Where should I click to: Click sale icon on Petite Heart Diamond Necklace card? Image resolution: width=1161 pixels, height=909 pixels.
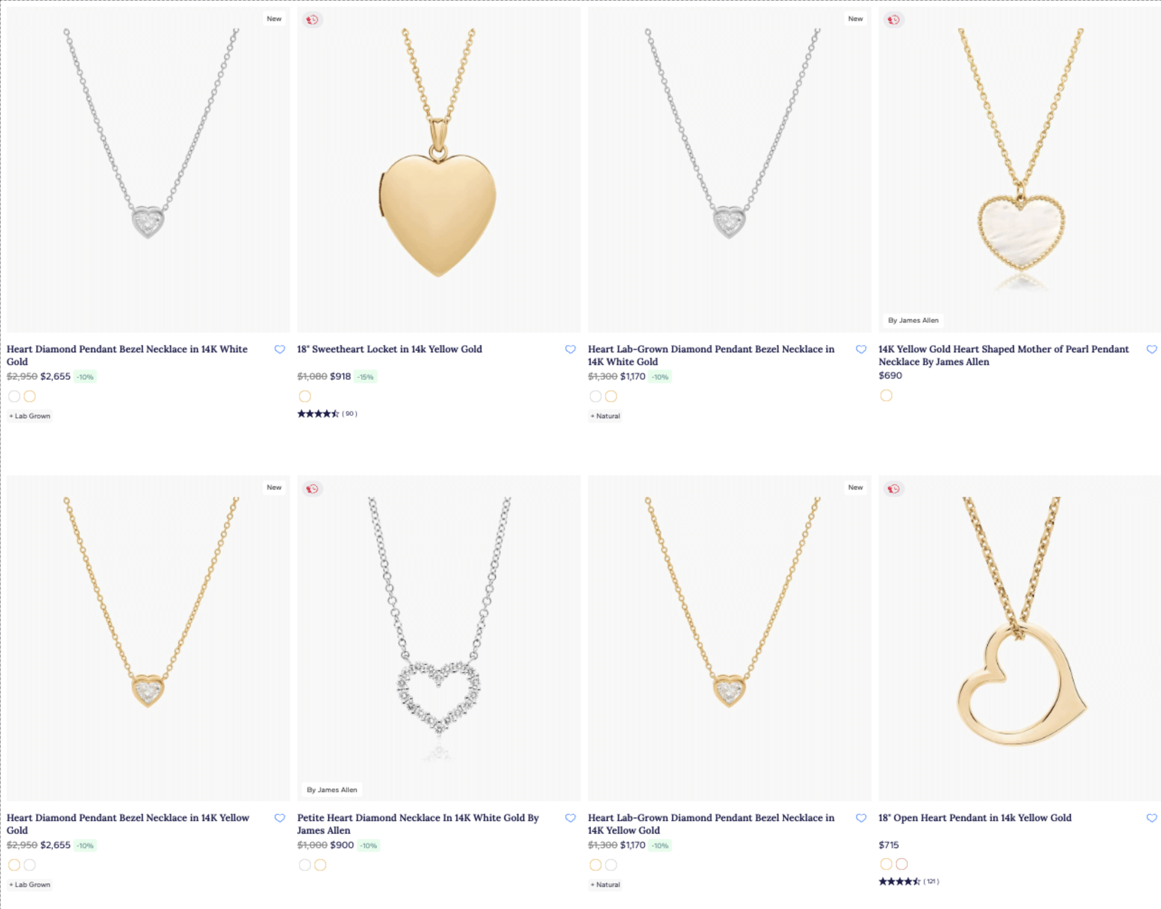coord(312,489)
